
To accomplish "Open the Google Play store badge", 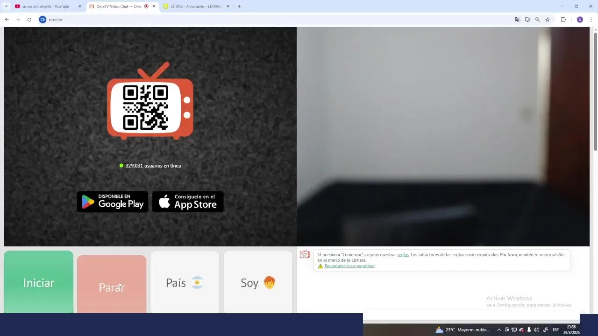I will 113,202.
